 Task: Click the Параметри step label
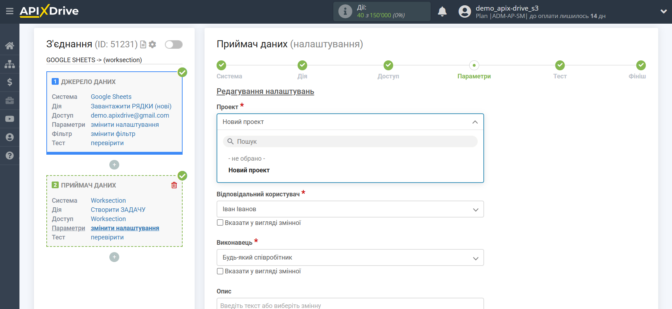[474, 76]
